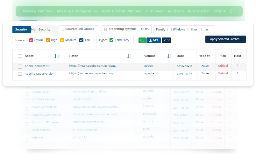Switch to the Status tab
Image resolution: width=256 pixels, height=162 pixels.
[220, 11]
